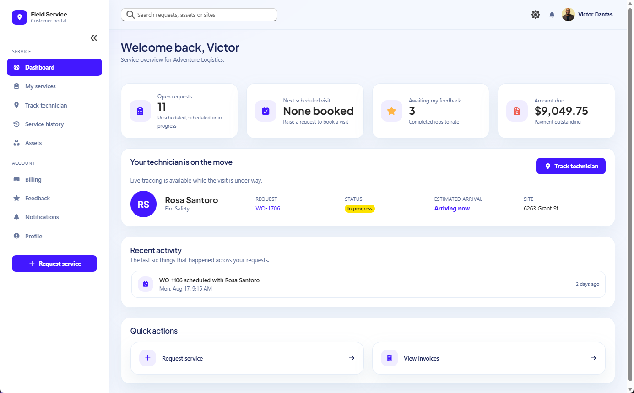Image resolution: width=634 pixels, height=393 pixels.
Task: Click the Victor Dantas name label
Action: pos(596,15)
